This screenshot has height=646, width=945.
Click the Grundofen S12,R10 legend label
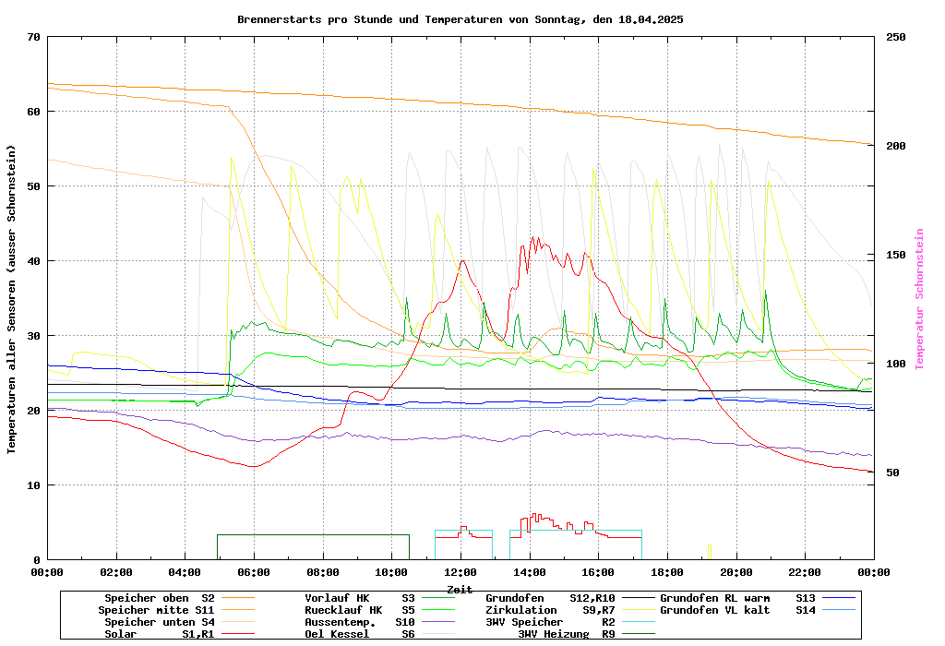(550, 598)
